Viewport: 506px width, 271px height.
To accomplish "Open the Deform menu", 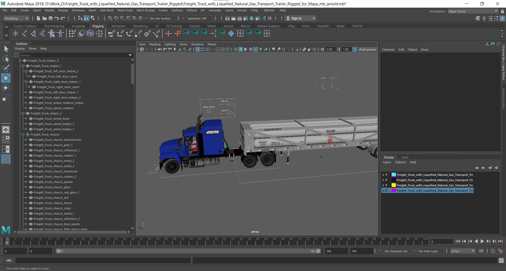I will pos(192,10).
